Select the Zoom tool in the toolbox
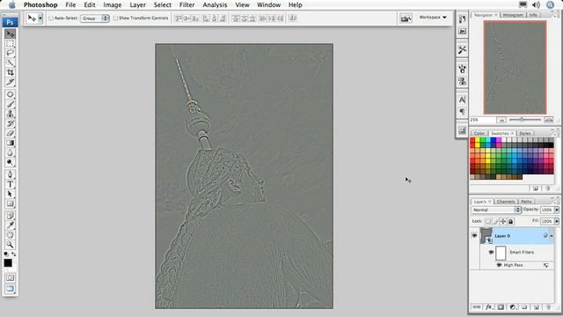This screenshot has height=317, width=563. tap(10, 245)
